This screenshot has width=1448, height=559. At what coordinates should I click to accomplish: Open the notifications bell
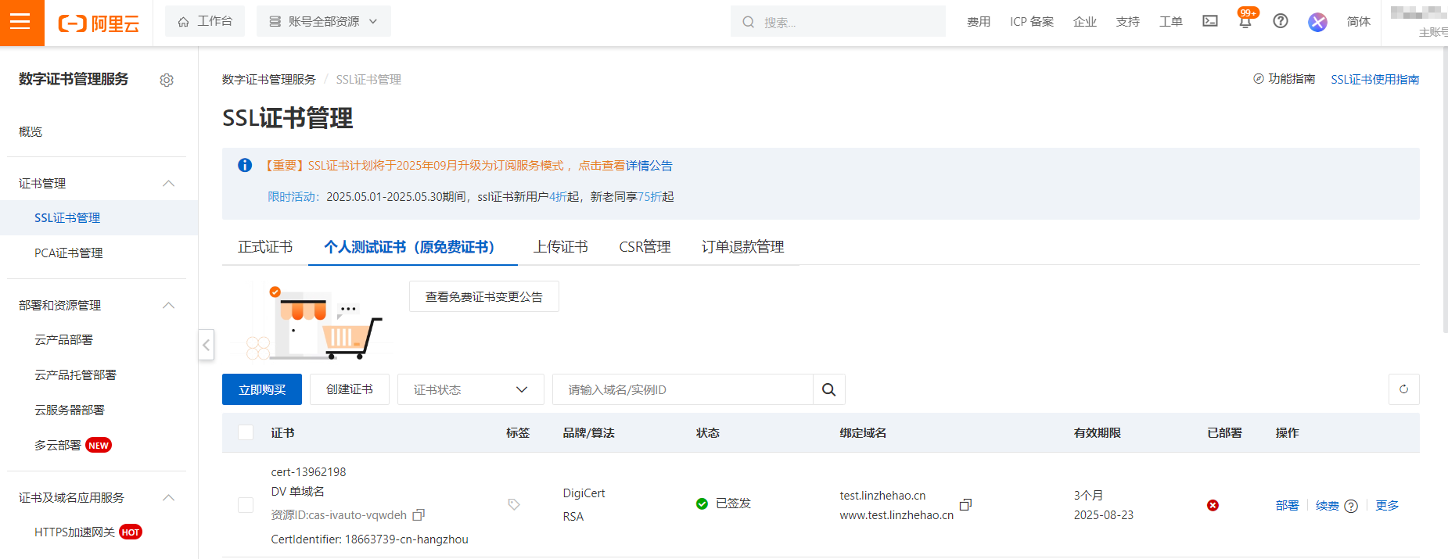click(1245, 21)
